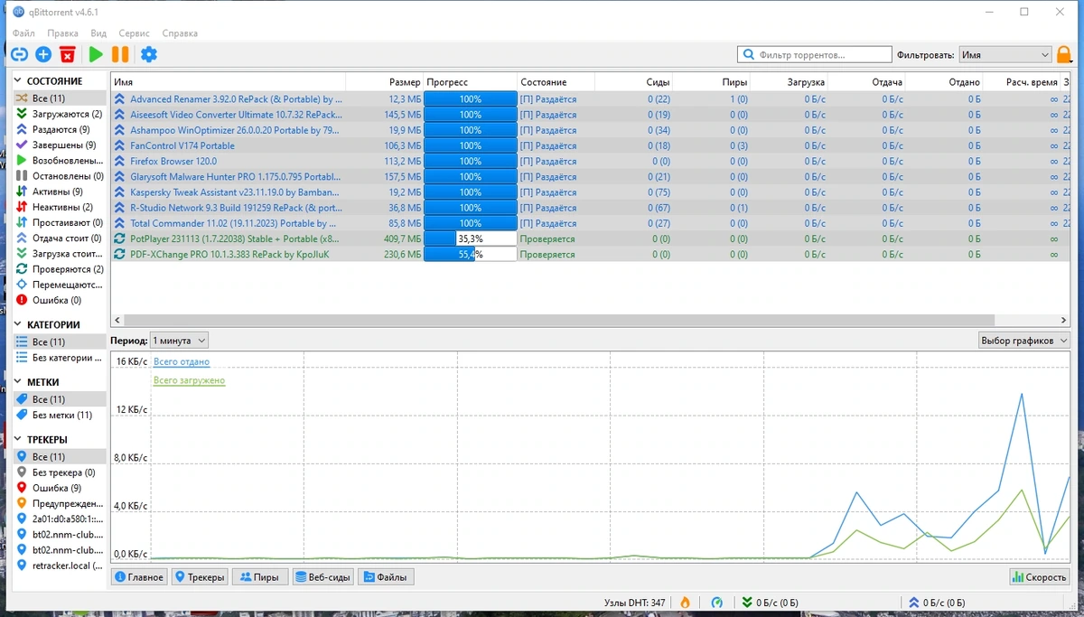The height and width of the screenshot is (617, 1084).
Task: Select the FanControl V174 Portable torrent
Action: pyautogui.click(x=591, y=145)
